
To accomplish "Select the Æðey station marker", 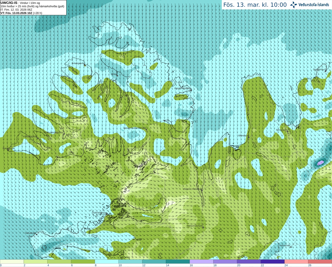I will pos(117,76).
